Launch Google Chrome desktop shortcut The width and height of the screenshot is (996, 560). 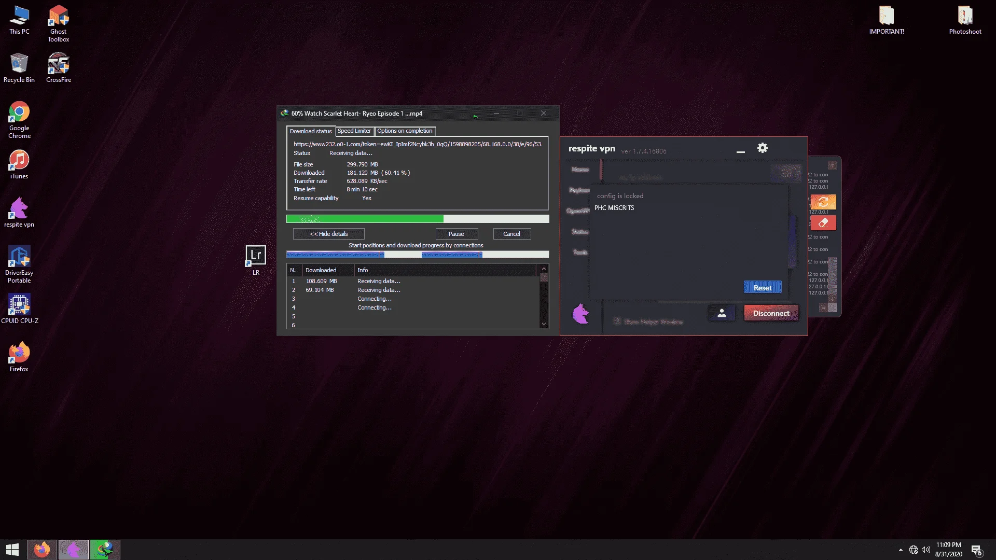pos(19,120)
